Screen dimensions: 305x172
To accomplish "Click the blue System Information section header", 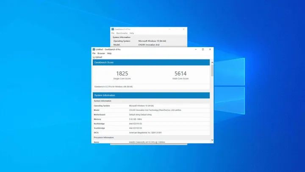I will click(151, 96).
